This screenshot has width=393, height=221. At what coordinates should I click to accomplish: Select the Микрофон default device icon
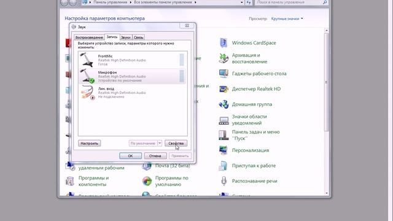(87, 76)
